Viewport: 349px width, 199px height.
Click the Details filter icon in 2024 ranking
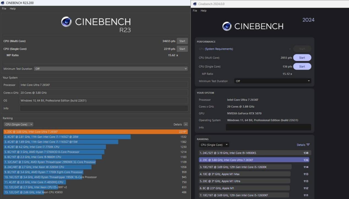pyautogui.click(x=308, y=145)
